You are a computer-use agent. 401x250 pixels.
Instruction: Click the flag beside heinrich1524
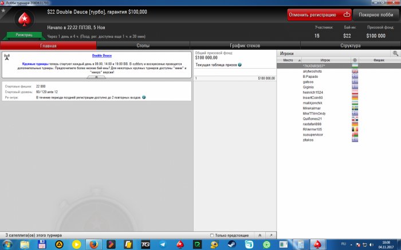355,93
